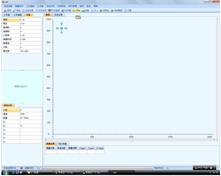Viewport: 221px width, 176px height.
Task: Click the Windows Start button
Action: pyautogui.click(x=6, y=173)
